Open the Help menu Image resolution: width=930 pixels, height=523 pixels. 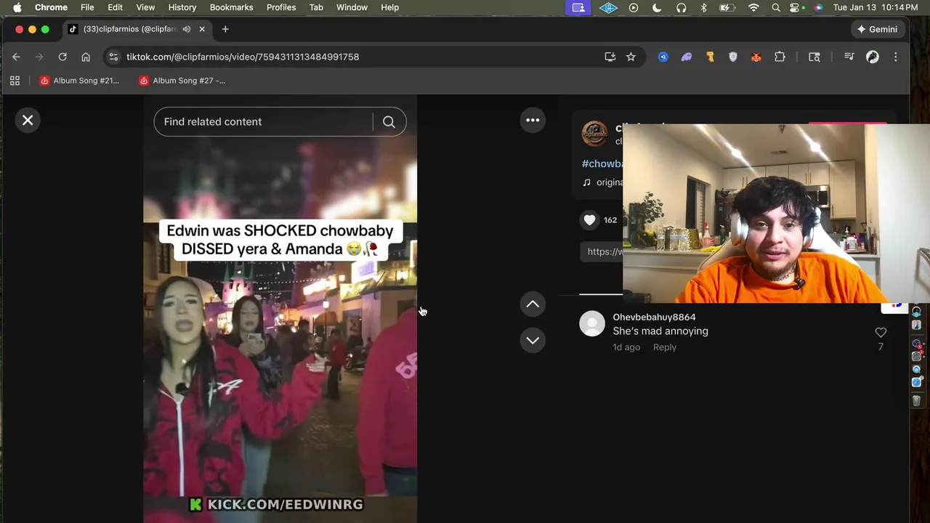389,7
